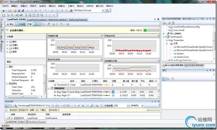Select User.vsmdi in solution explorer
The width and height of the screenshot is (217, 130).
pos(179,30)
